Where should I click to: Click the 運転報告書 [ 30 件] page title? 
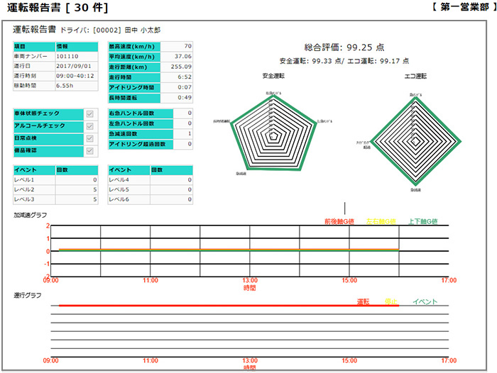click(58, 9)
